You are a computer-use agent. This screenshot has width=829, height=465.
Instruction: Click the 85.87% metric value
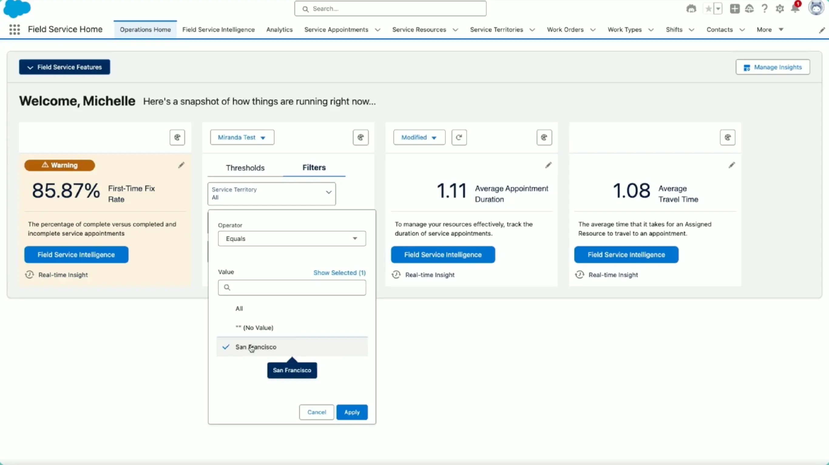(66, 191)
